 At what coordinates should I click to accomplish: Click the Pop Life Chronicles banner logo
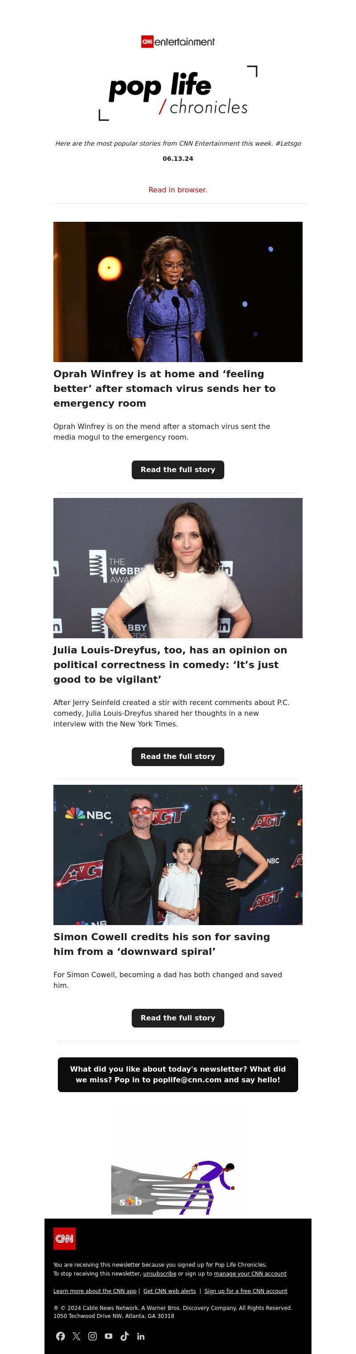(x=178, y=93)
